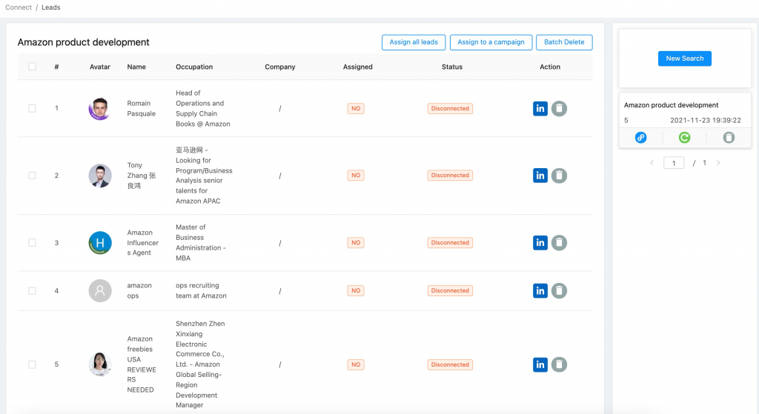Click the page number input field
Image resolution: width=759 pixels, height=414 pixels.
(x=674, y=163)
